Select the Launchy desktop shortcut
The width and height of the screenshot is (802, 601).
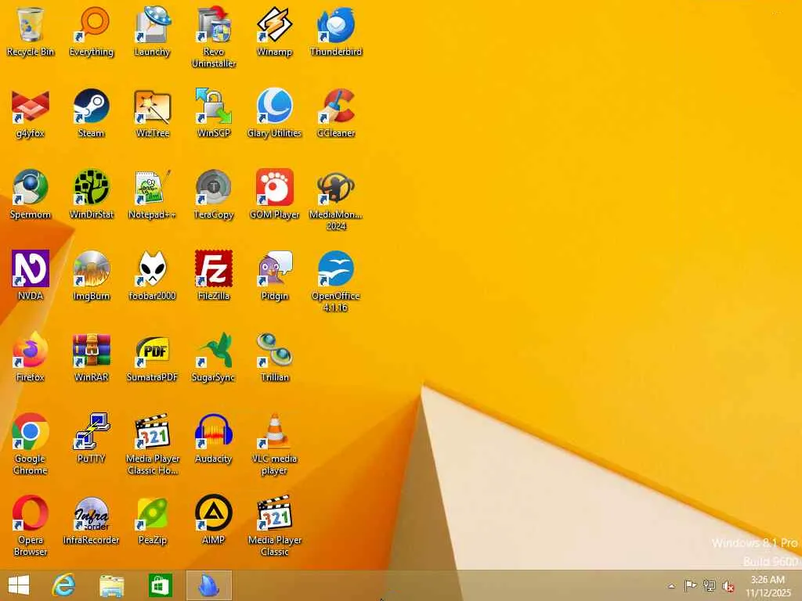(x=153, y=31)
